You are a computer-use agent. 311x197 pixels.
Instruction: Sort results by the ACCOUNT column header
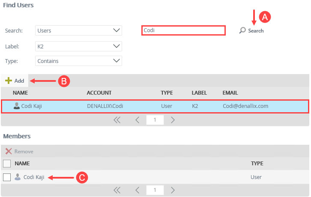(x=99, y=93)
